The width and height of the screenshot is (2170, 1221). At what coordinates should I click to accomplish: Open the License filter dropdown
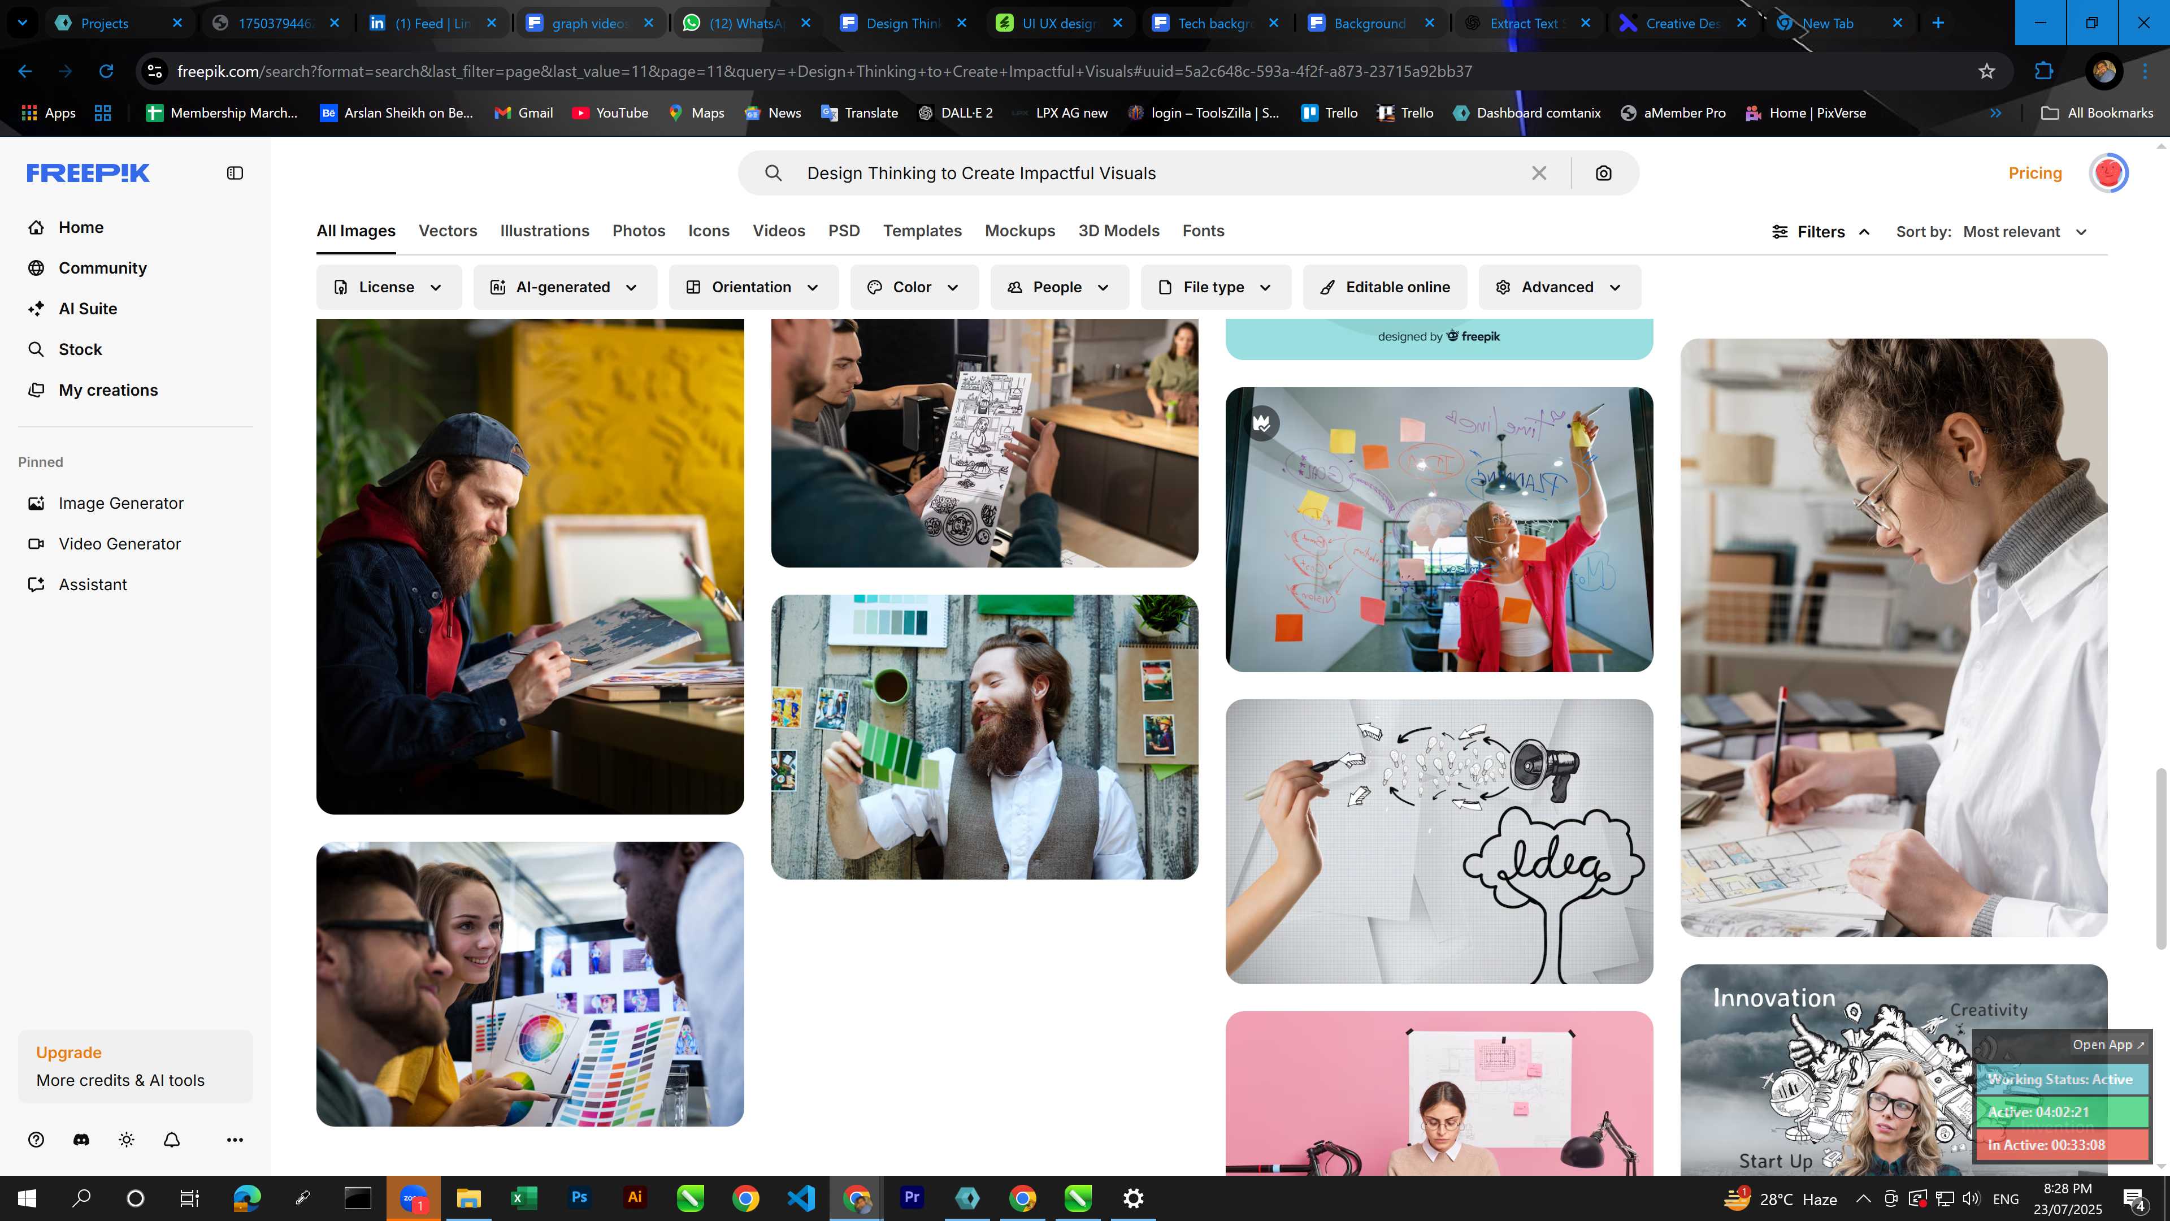click(x=388, y=287)
